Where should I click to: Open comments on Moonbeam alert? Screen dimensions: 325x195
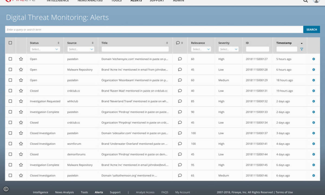[180, 80]
